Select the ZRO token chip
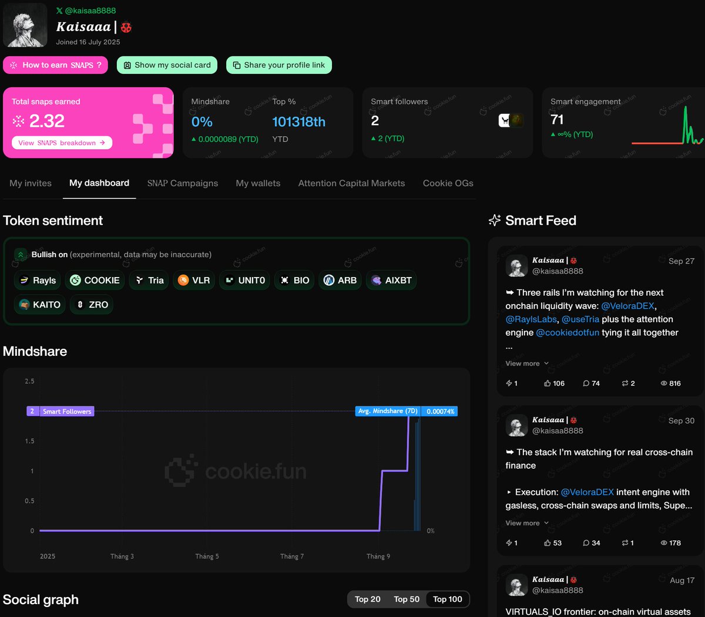 (92, 305)
